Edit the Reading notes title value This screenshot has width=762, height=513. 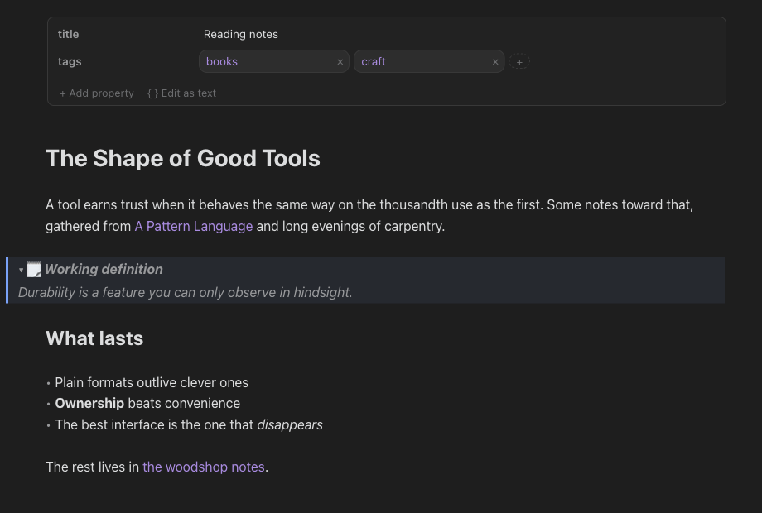click(x=240, y=35)
